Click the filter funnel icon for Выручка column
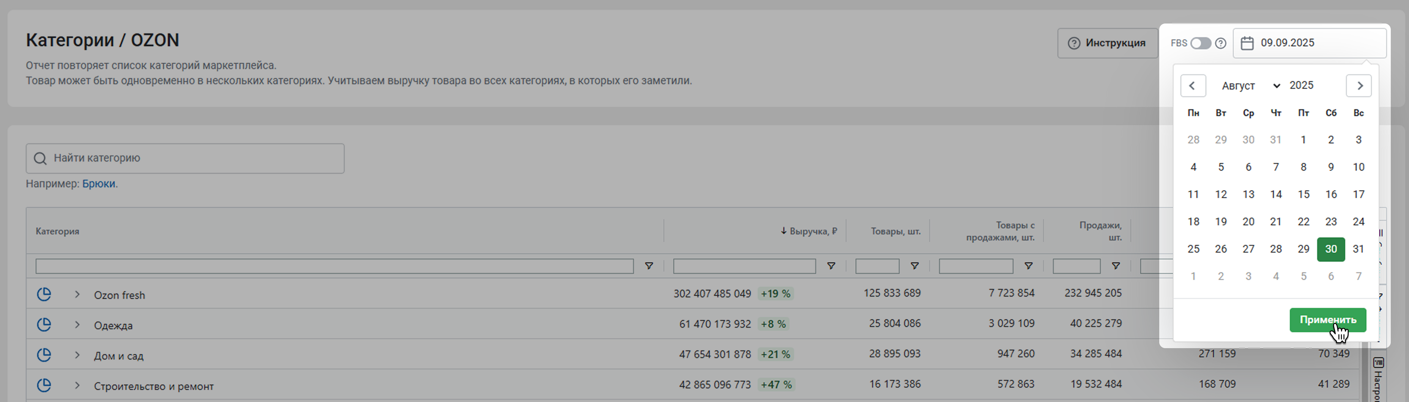 pos(831,266)
